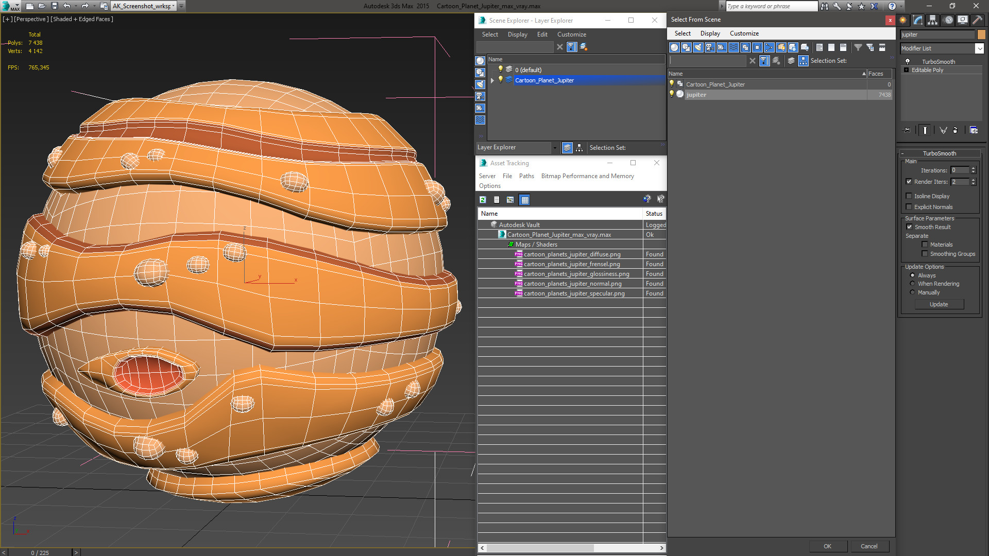The height and width of the screenshot is (556, 989).
Task: Expand the Cartoon_Planet_Jupiter layer tree item
Action: [x=492, y=80]
